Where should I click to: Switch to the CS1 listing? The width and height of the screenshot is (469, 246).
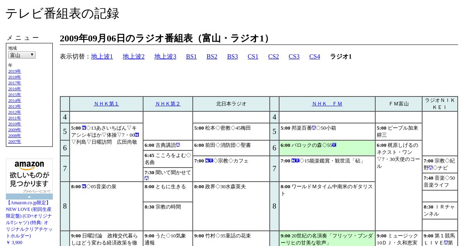click(253, 57)
